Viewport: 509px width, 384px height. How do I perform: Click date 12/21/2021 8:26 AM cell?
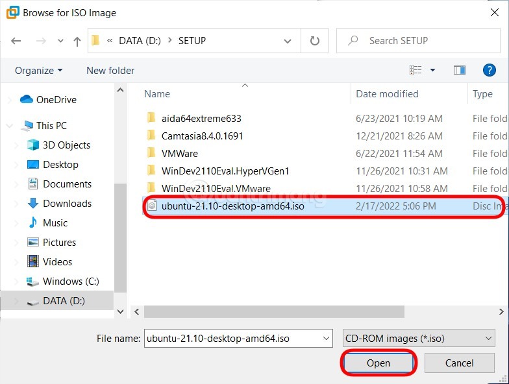tap(399, 136)
